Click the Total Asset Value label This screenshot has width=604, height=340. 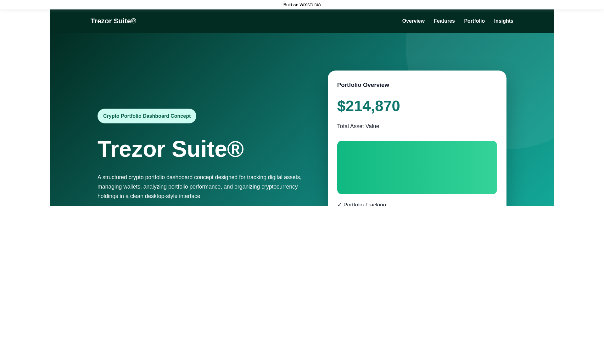(x=358, y=126)
